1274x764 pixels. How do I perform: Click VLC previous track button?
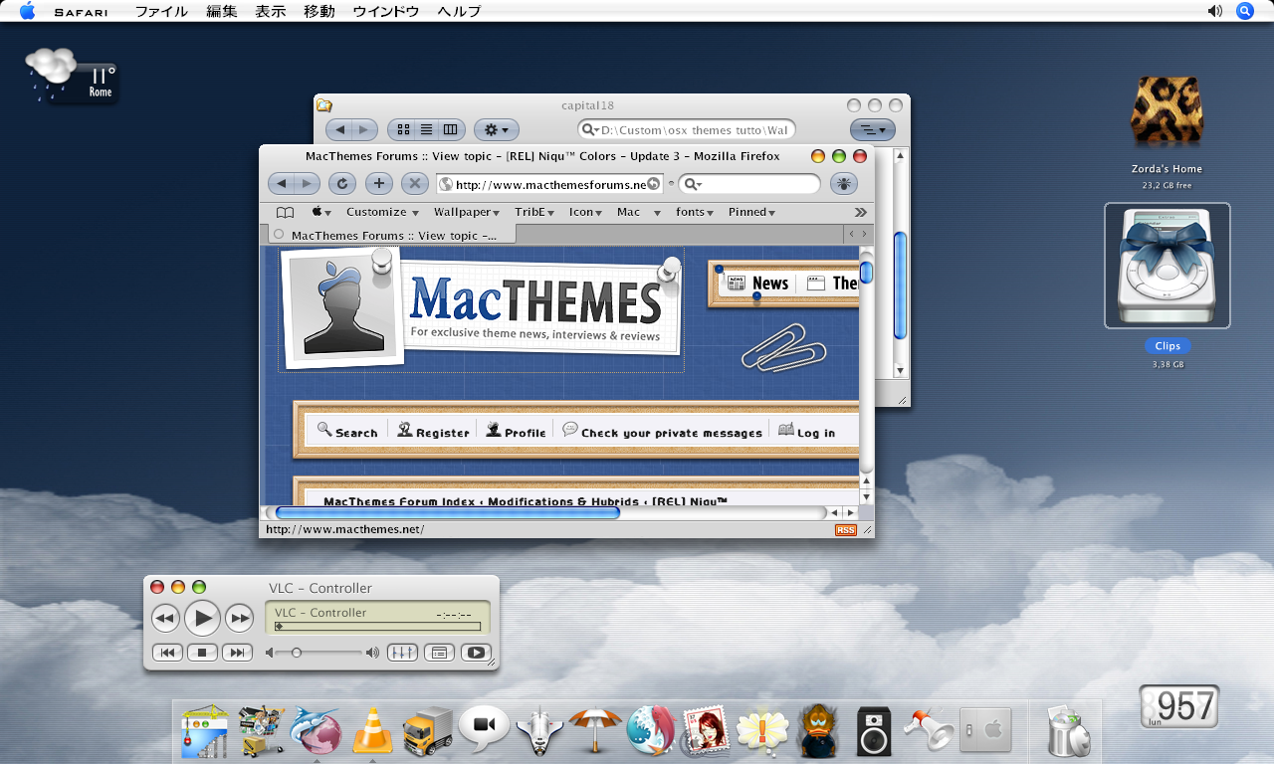[x=167, y=653]
